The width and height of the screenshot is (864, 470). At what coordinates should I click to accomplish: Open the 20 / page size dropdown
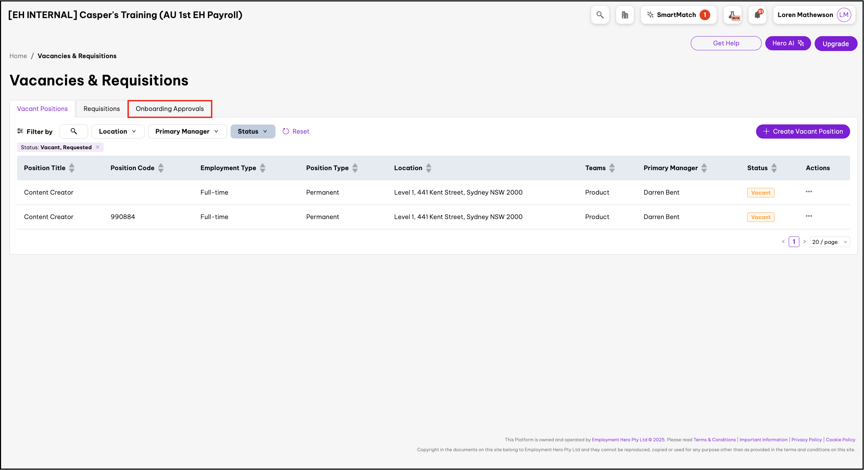pos(830,242)
